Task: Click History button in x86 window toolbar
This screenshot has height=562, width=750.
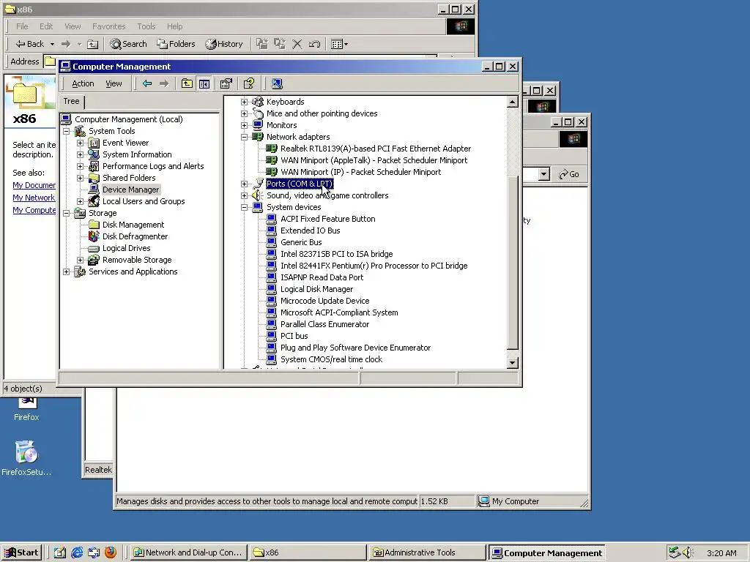Action: click(x=224, y=44)
